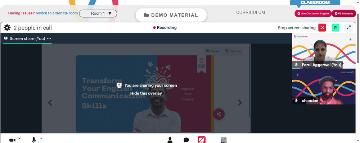Click the CLASSROOM banner at top

click(315, 3)
